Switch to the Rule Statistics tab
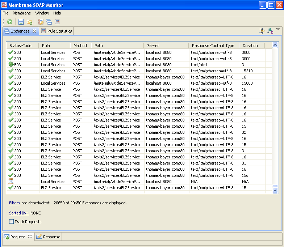284x247 pixels. click(57, 31)
